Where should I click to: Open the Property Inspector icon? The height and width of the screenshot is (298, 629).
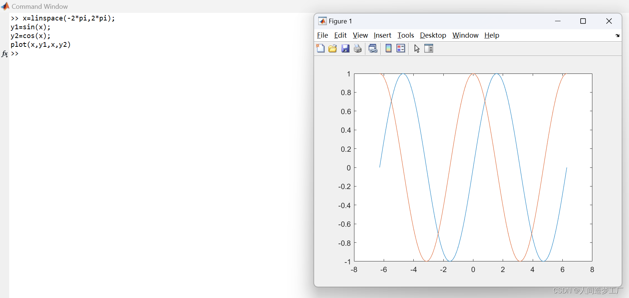[x=429, y=48]
